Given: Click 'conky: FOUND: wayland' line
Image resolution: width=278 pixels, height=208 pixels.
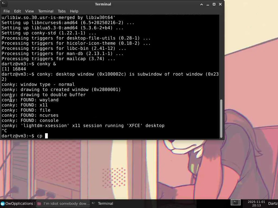Looking at the screenshot, I should (30, 100).
